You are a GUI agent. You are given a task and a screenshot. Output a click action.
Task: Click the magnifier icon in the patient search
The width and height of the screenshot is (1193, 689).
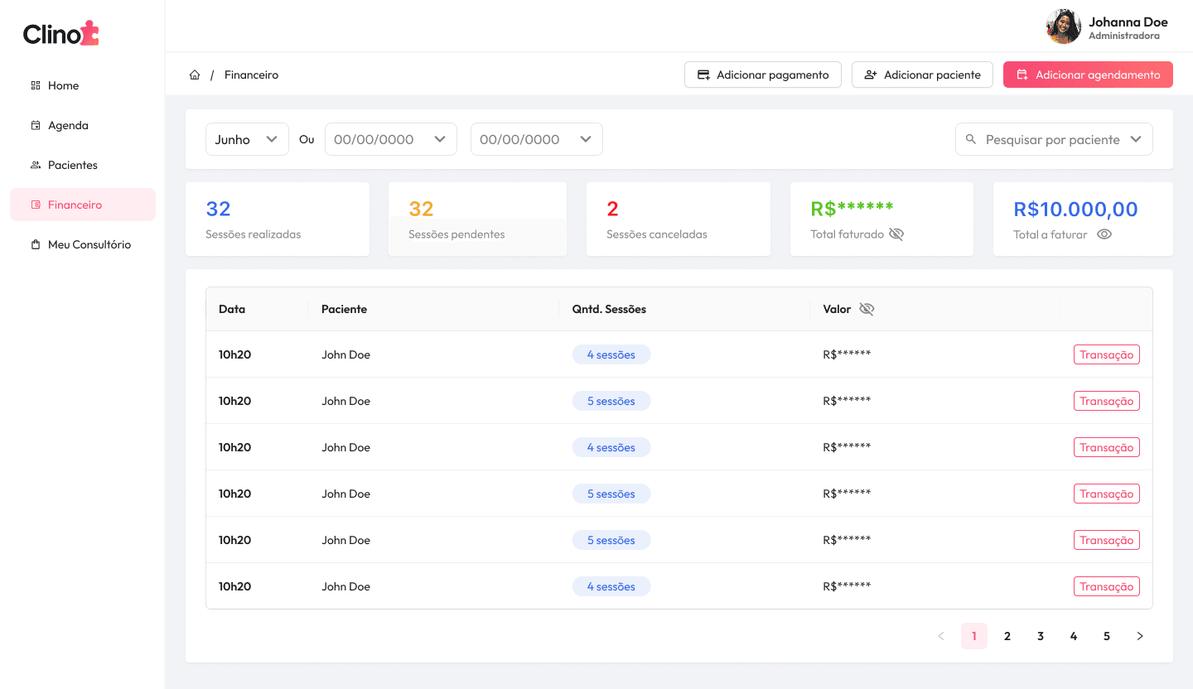(x=971, y=139)
